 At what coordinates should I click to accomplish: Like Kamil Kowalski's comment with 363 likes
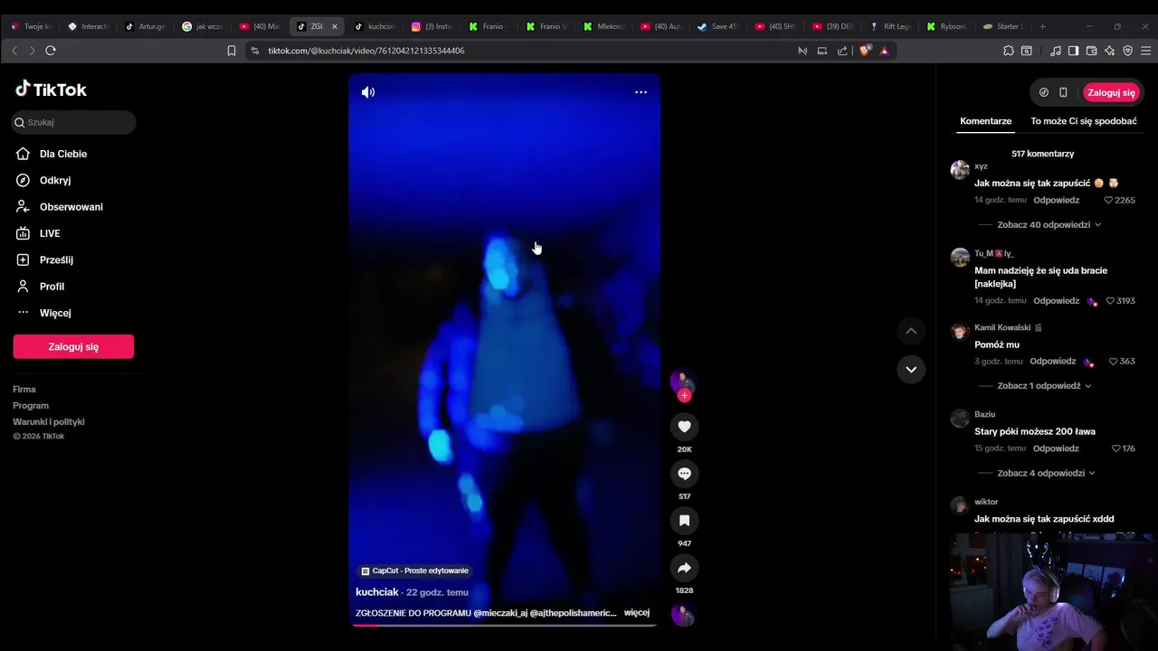tap(1114, 361)
